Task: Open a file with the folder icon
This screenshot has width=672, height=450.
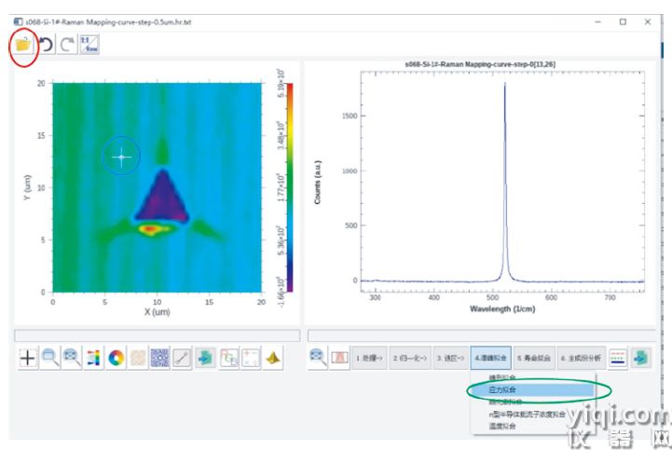Action: [23, 44]
